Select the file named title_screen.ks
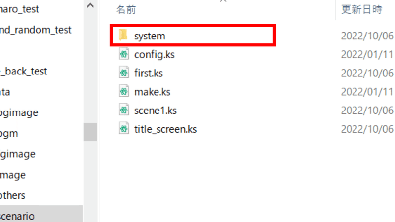This screenshot has width=395, height=222. pyautogui.click(x=165, y=129)
